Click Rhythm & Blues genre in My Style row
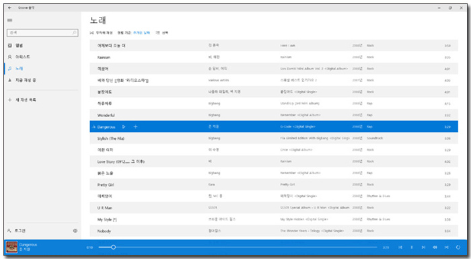 tap(378, 219)
